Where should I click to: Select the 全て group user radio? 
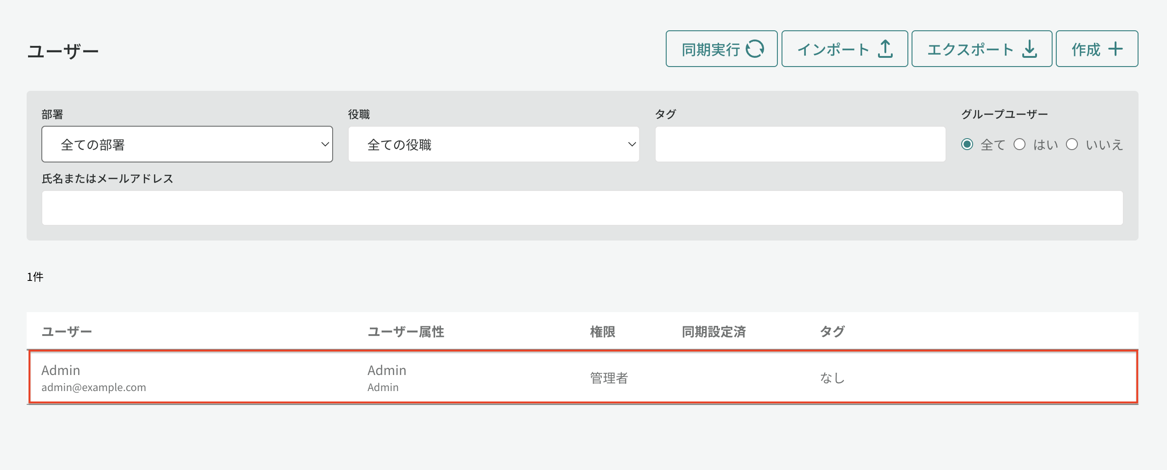(967, 145)
